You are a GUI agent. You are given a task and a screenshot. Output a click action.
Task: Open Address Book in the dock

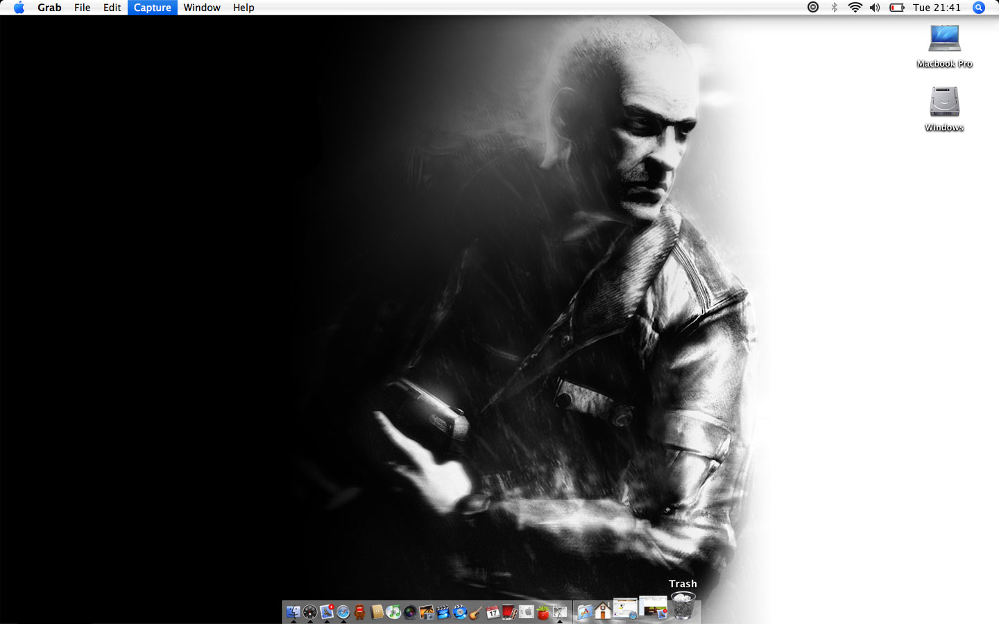[x=377, y=612]
